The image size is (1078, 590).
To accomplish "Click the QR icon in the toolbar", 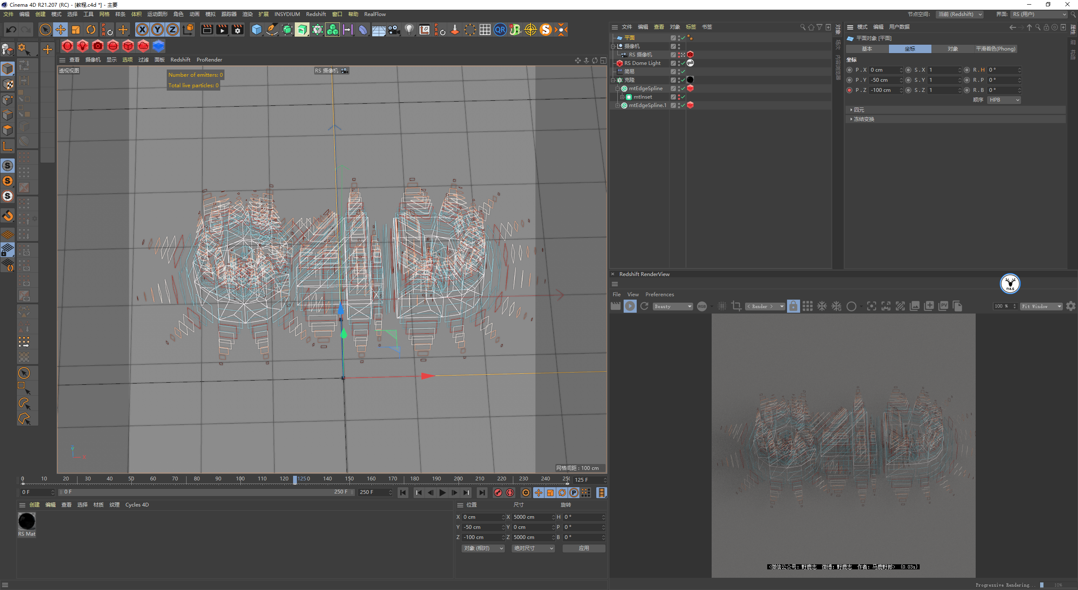I will (500, 29).
